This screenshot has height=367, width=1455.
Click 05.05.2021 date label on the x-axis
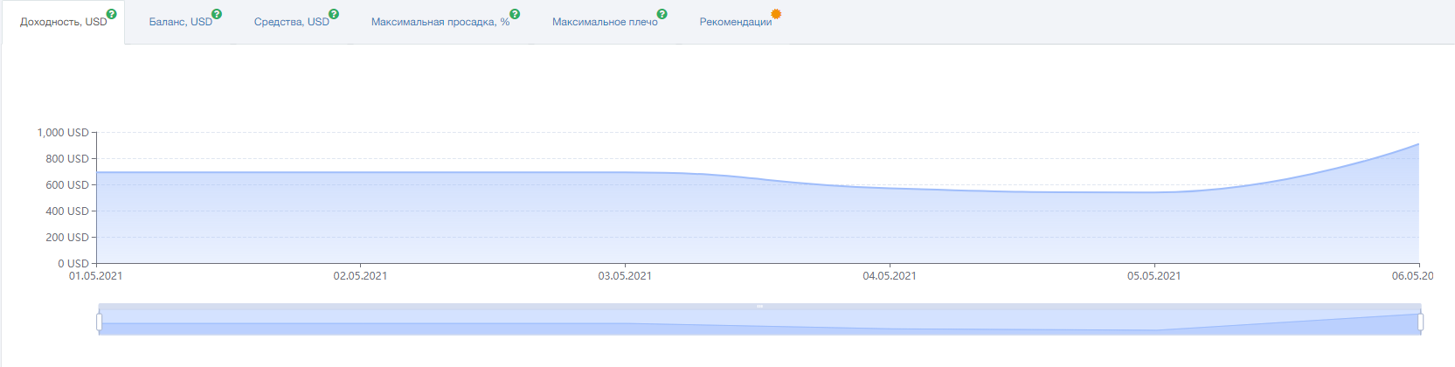1154,276
